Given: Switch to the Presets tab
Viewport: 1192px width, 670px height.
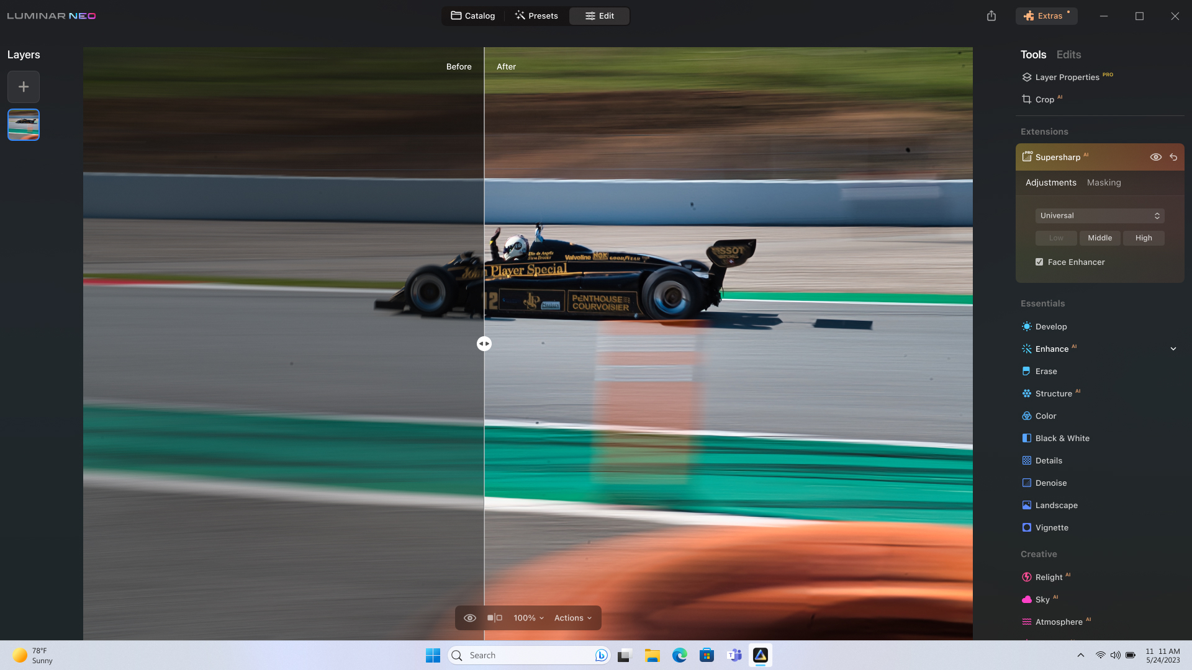Looking at the screenshot, I should (536, 16).
